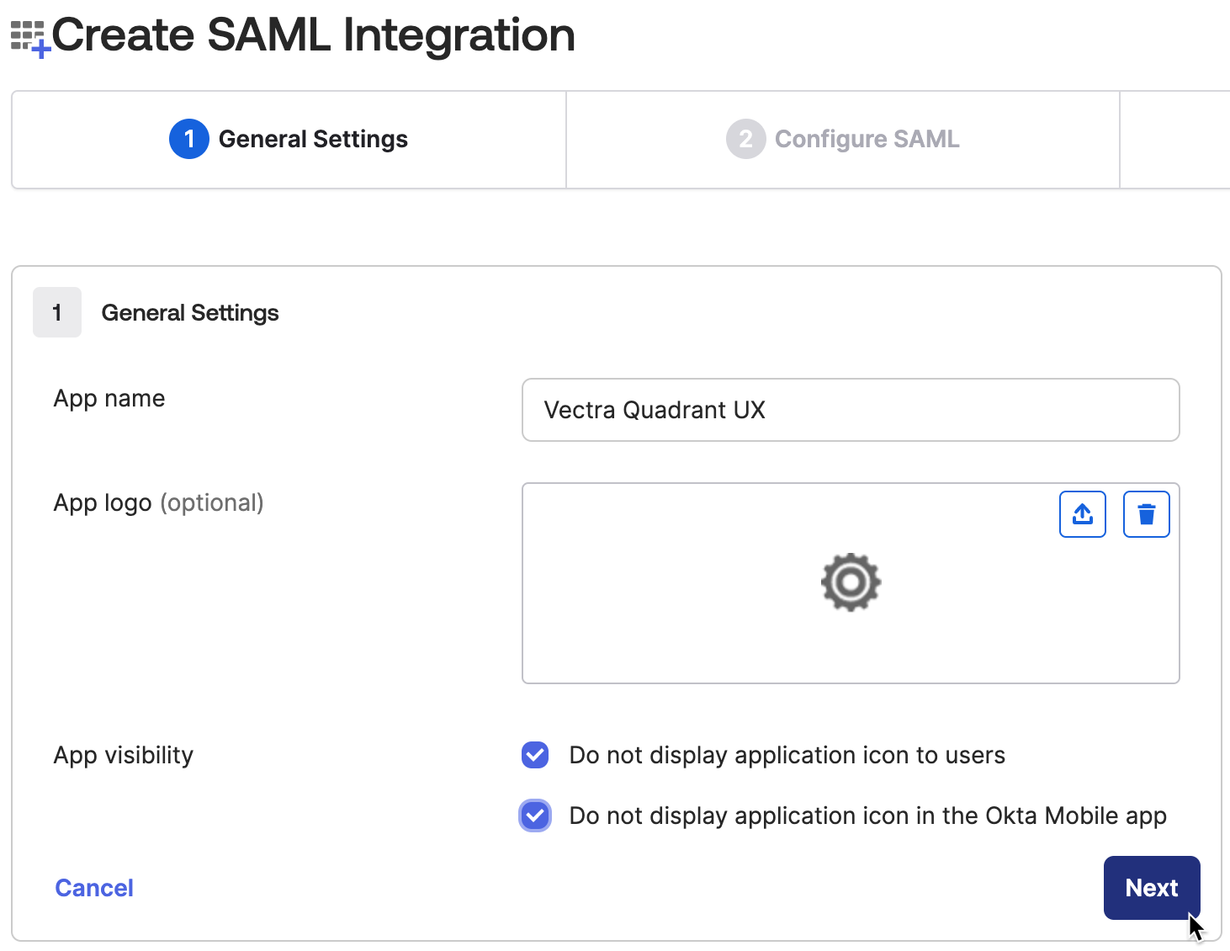Click the Cancel link
Image resolution: width=1230 pixels, height=951 pixels.
pos(94,888)
